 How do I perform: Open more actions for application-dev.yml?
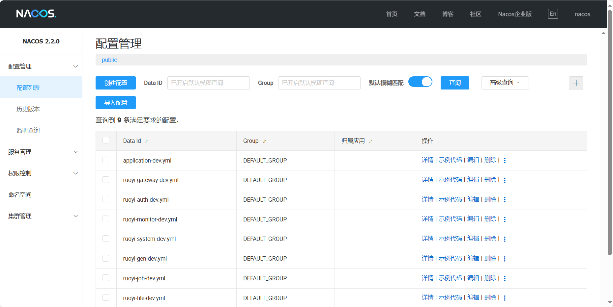pos(505,160)
